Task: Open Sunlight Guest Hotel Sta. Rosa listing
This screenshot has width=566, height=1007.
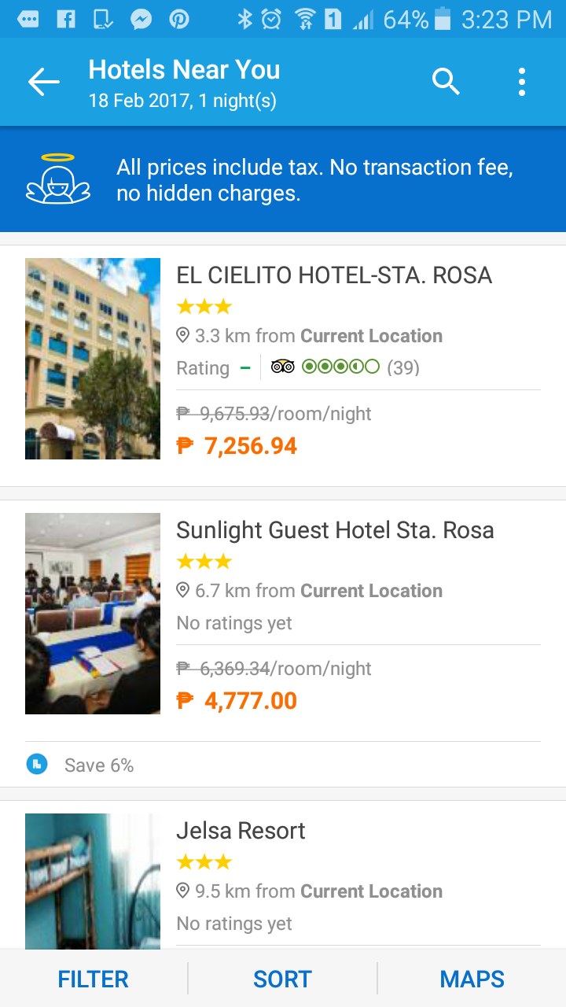Action: pos(335,530)
